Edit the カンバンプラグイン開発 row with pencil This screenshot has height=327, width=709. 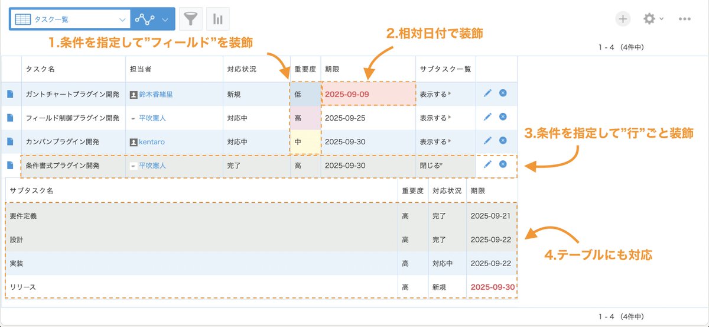pyautogui.click(x=487, y=141)
